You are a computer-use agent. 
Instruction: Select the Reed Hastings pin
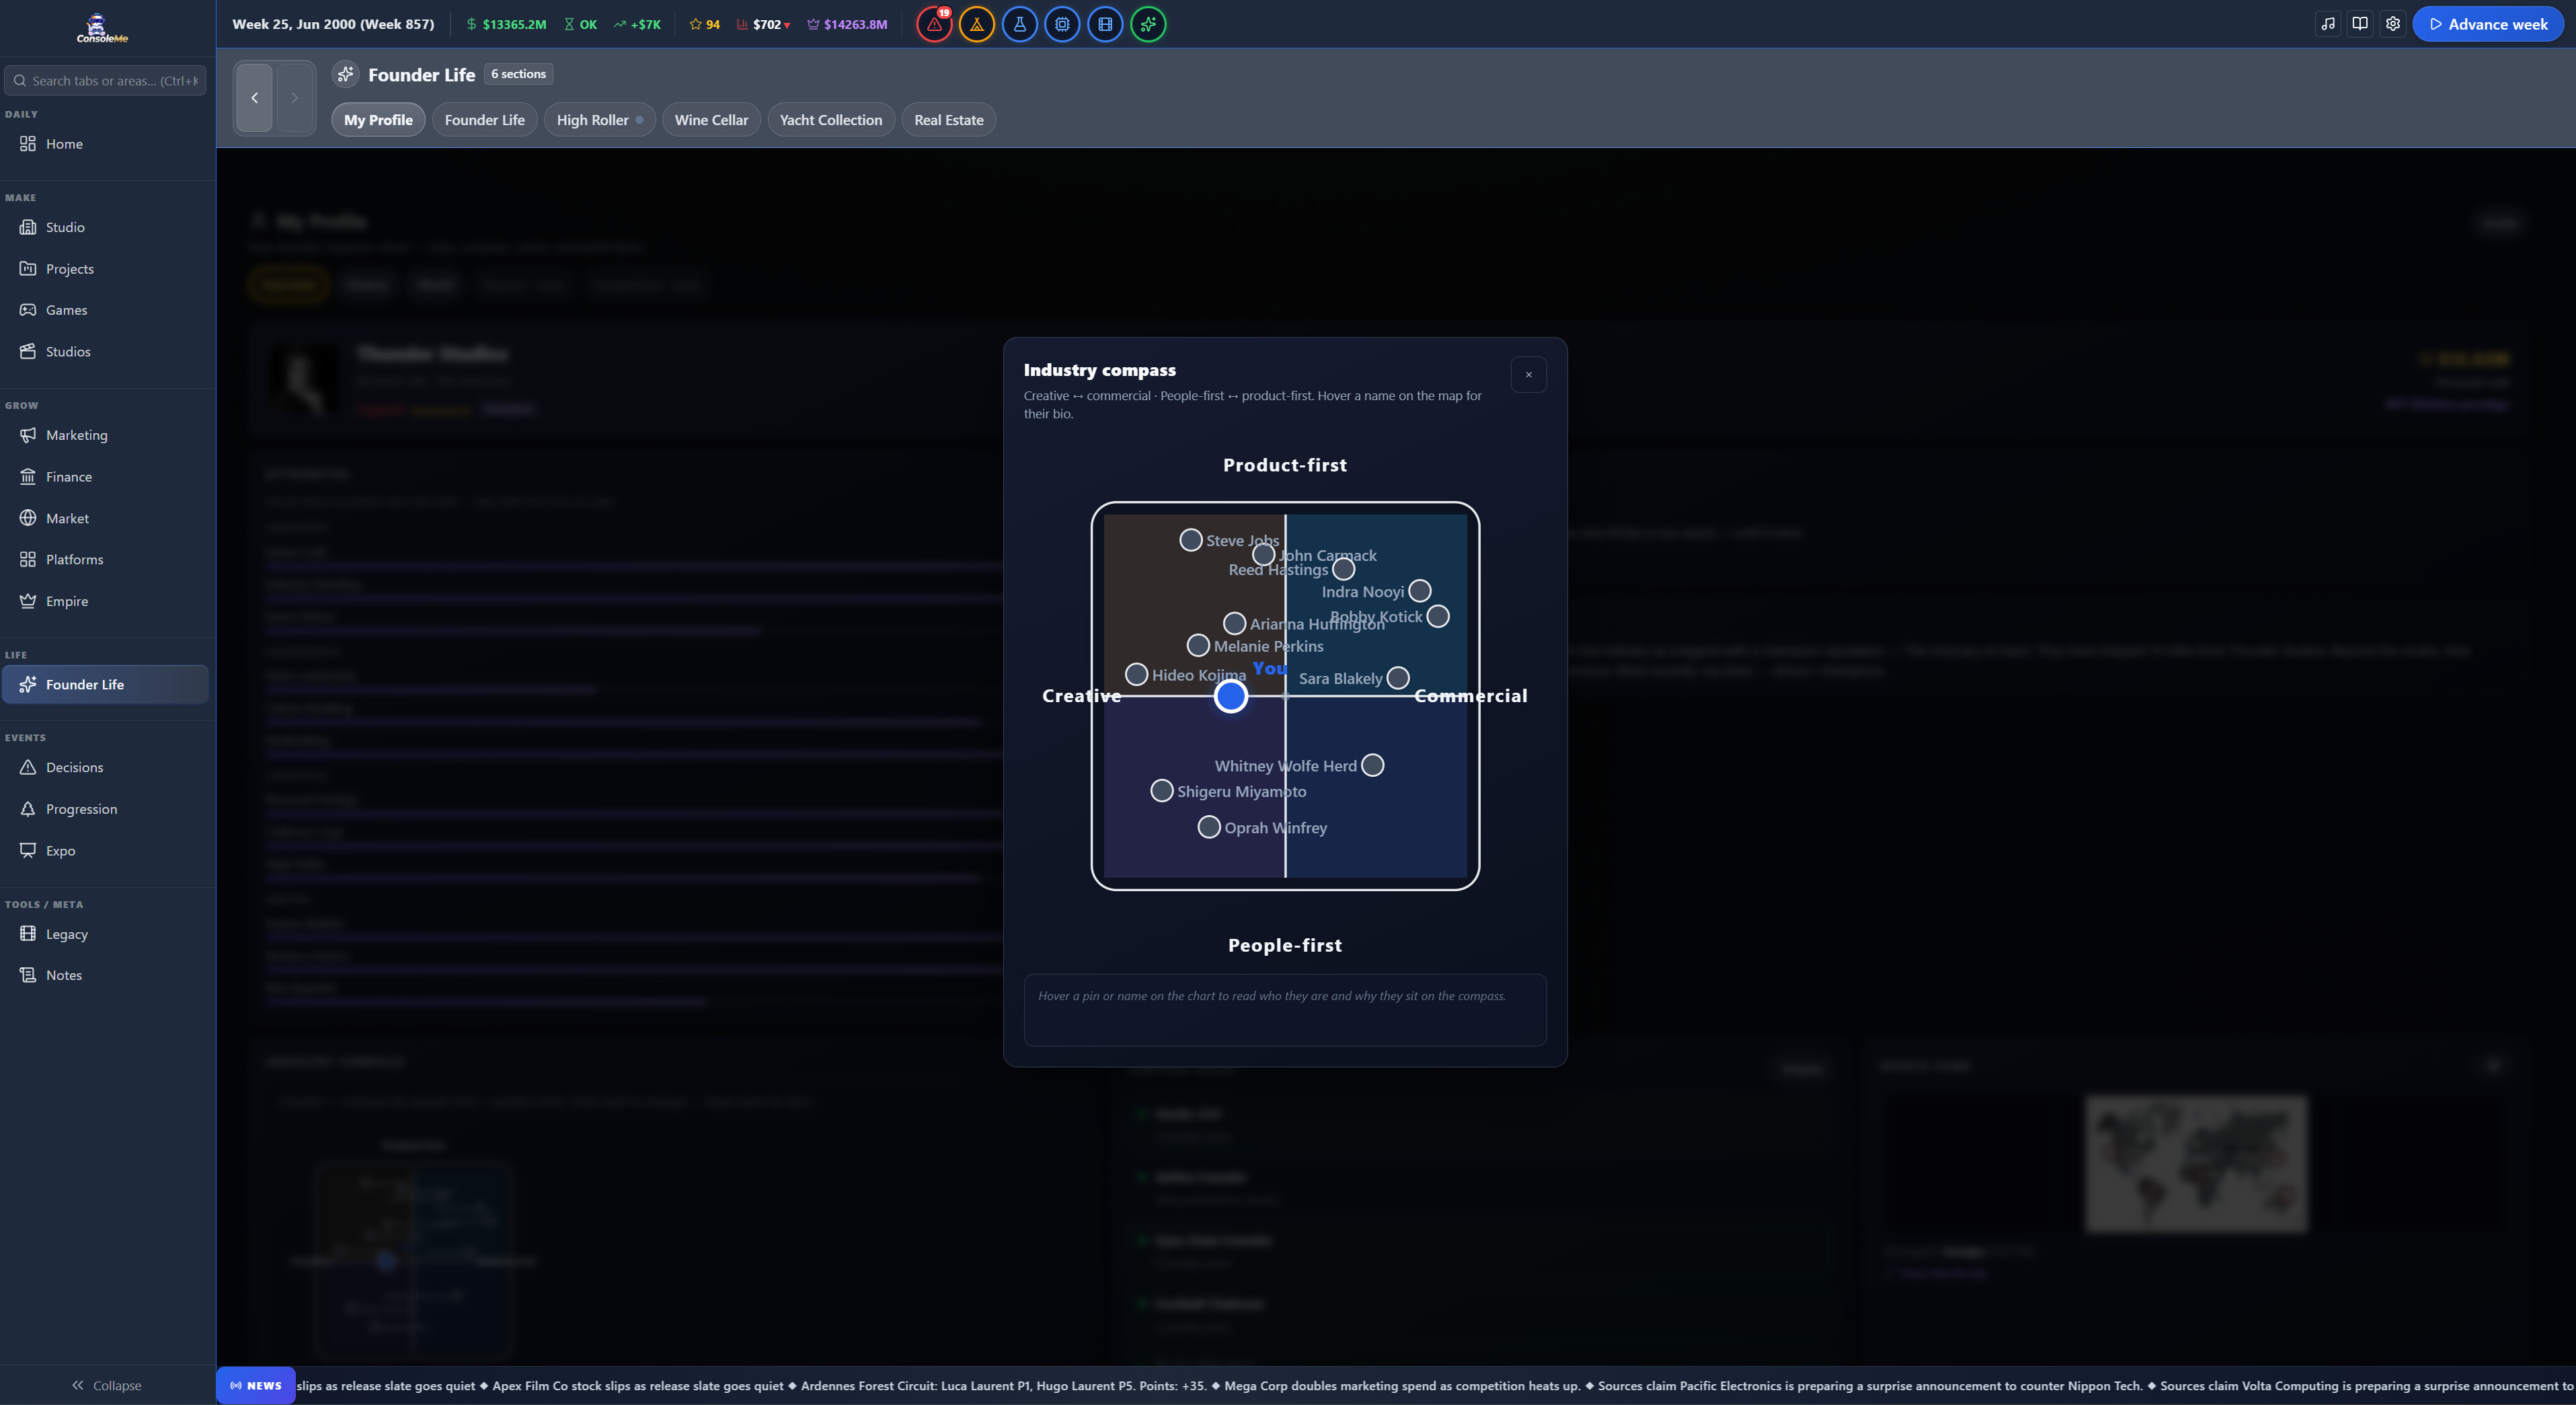1344,569
